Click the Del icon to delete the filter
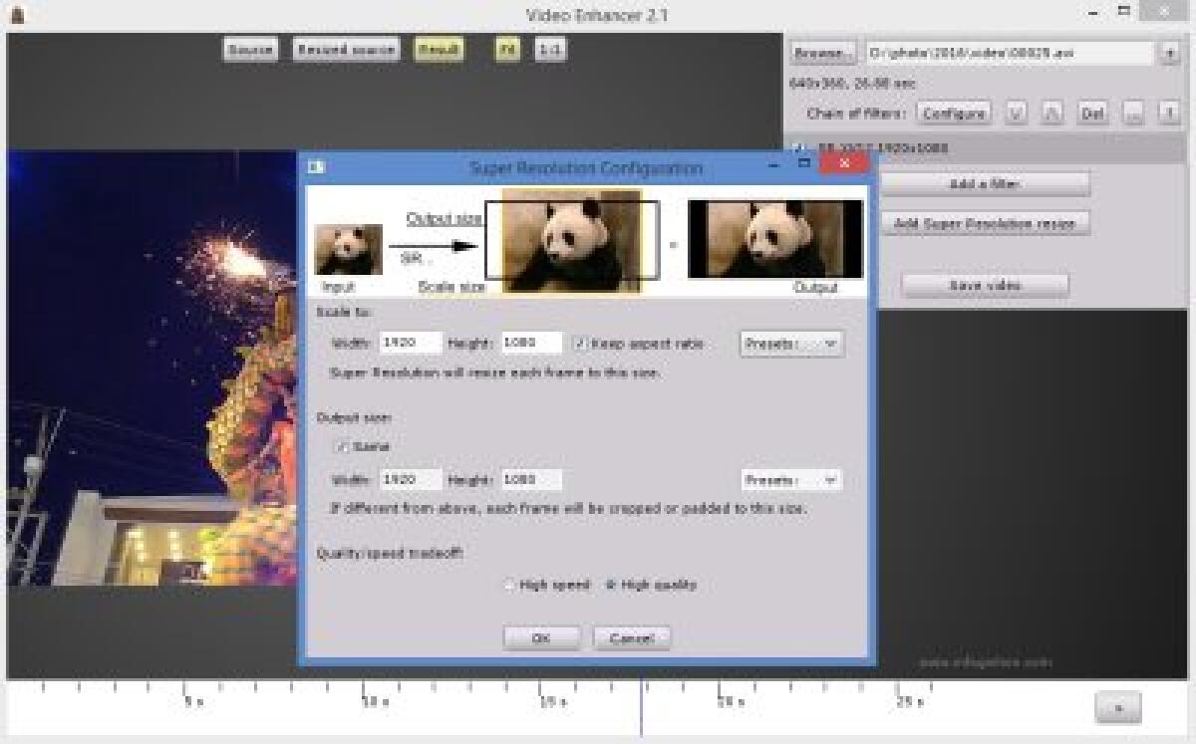This screenshot has width=1196, height=744. (x=1091, y=113)
